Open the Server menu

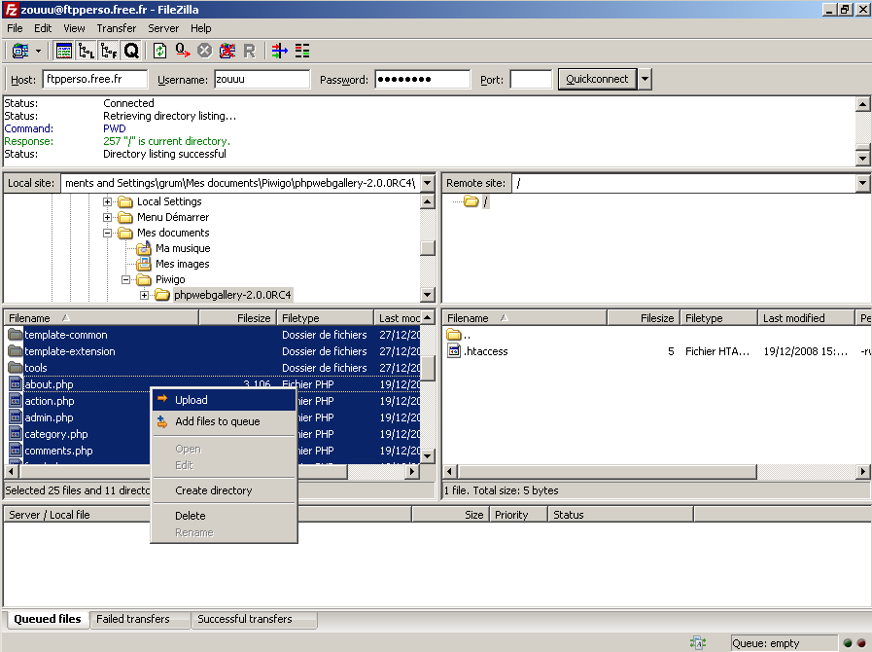pyautogui.click(x=163, y=28)
